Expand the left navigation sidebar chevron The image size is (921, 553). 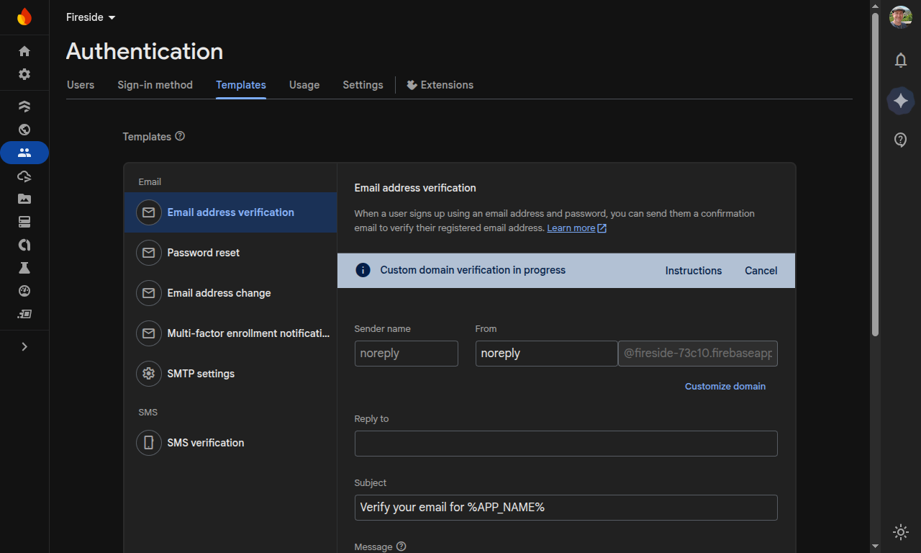[24, 346]
